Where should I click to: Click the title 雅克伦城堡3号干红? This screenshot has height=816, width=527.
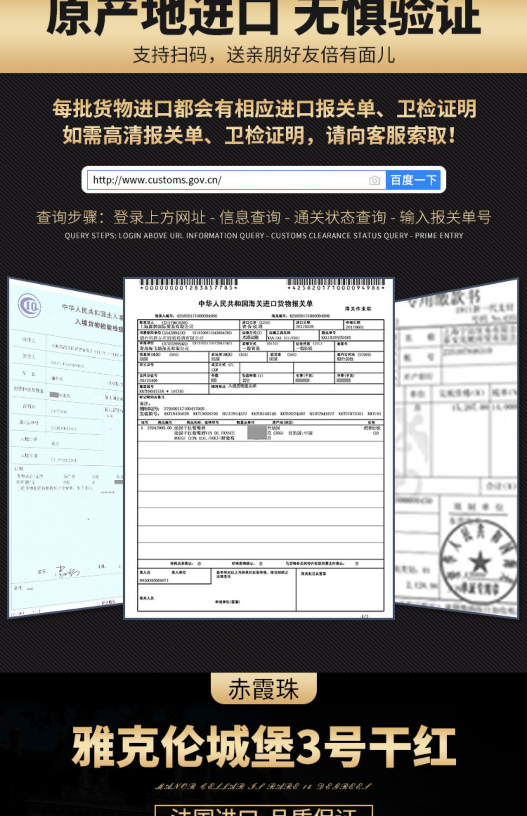pyautogui.click(x=263, y=746)
